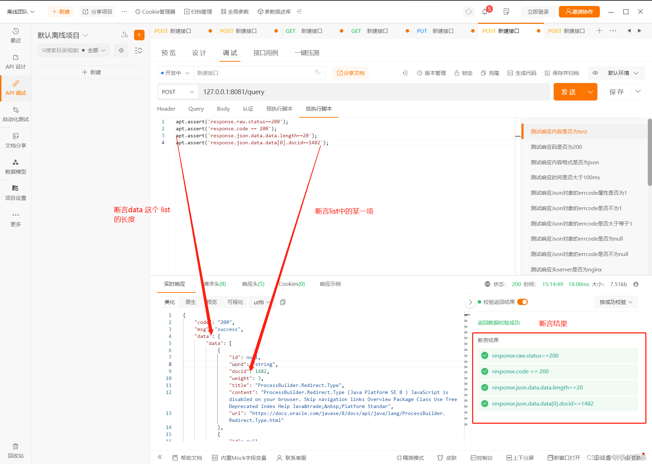Switch to the 预览 tab

pyautogui.click(x=168, y=53)
